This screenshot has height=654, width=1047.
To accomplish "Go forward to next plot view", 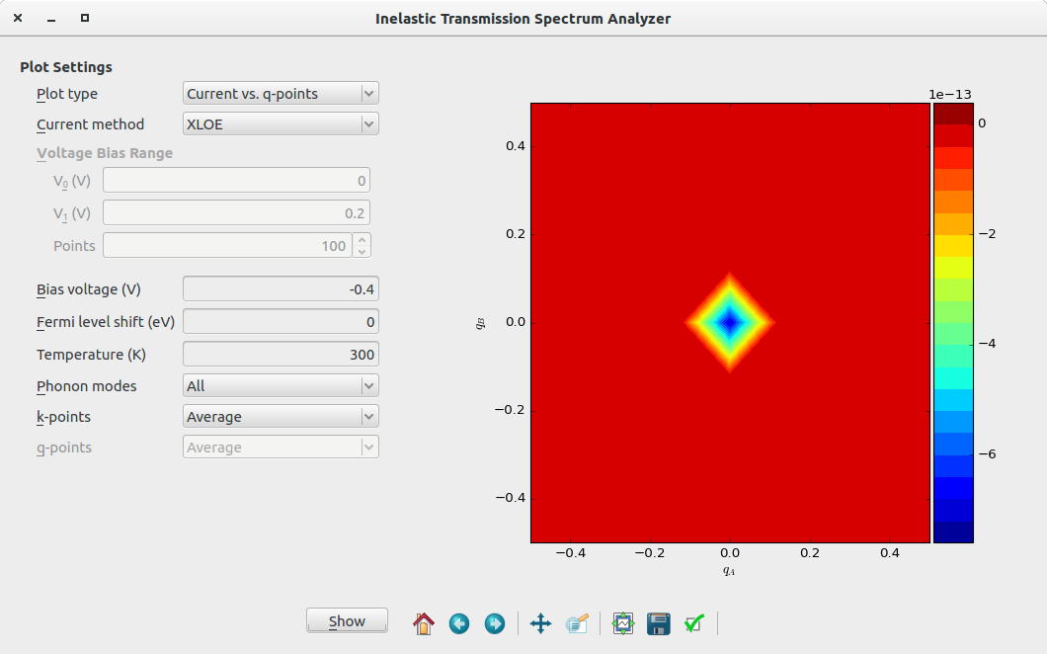I will pos(494,623).
